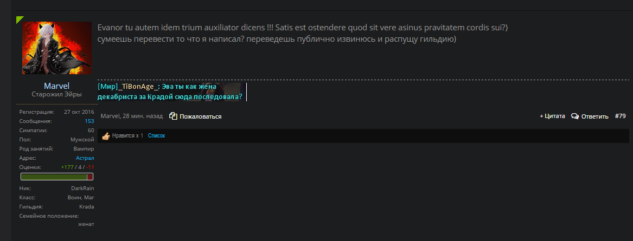Open the 28 мин. назад timestamp link
Viewport: 633px width, 241px height.
coord(143,116)
